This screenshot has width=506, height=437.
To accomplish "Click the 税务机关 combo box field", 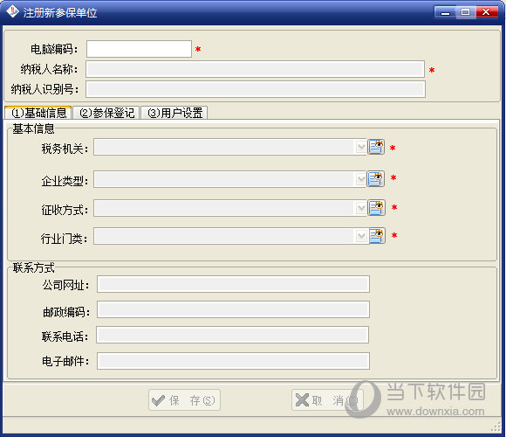I will (230, 148).
